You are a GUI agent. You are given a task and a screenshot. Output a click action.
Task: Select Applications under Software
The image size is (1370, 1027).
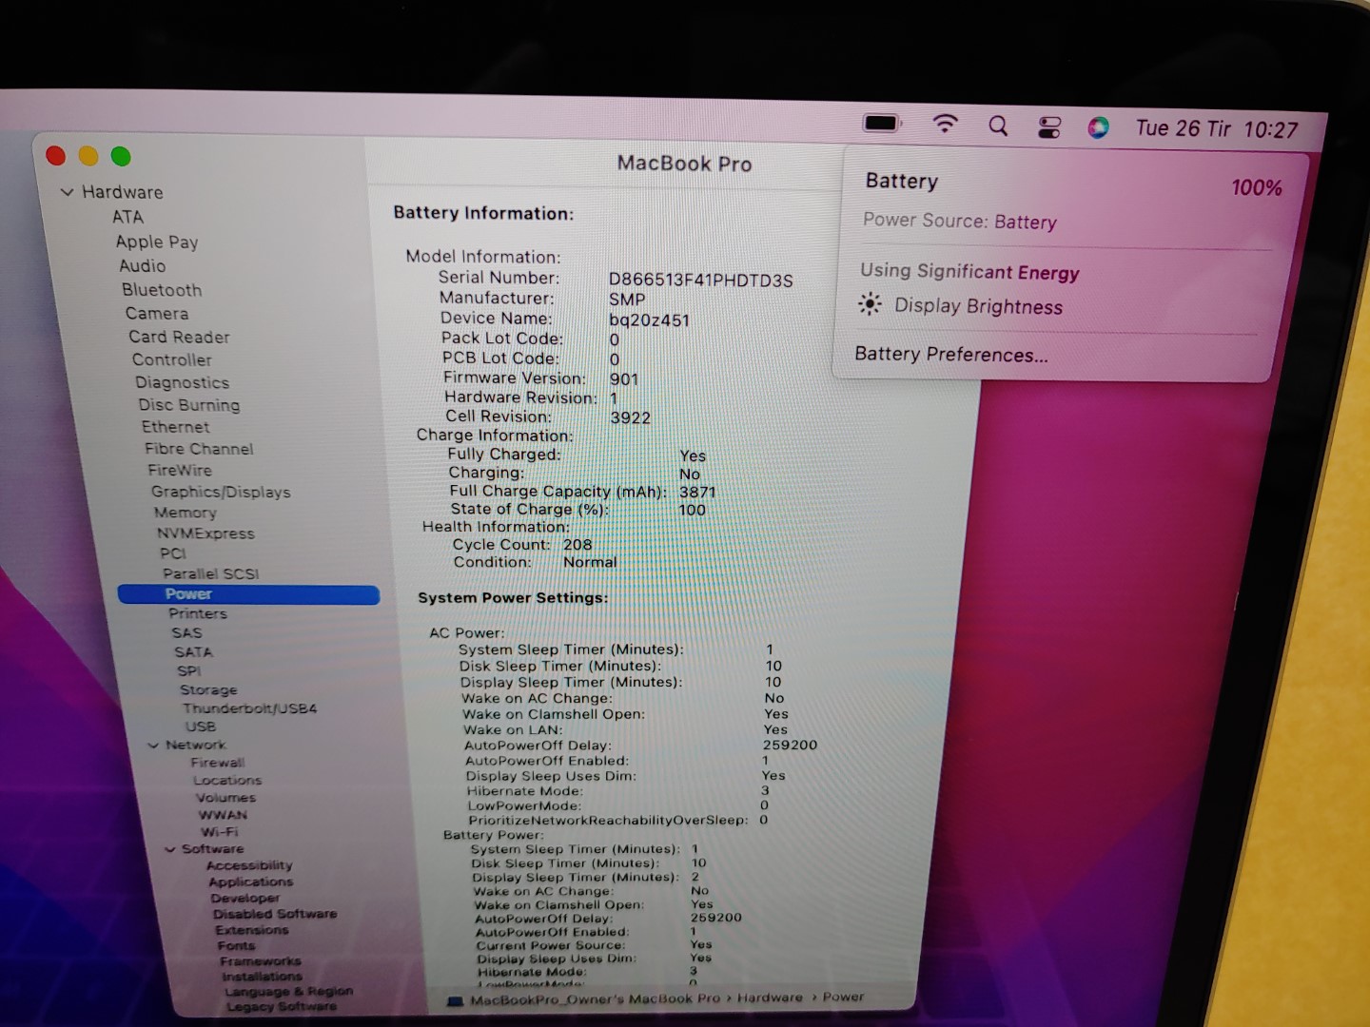click(x=251, y=882)
